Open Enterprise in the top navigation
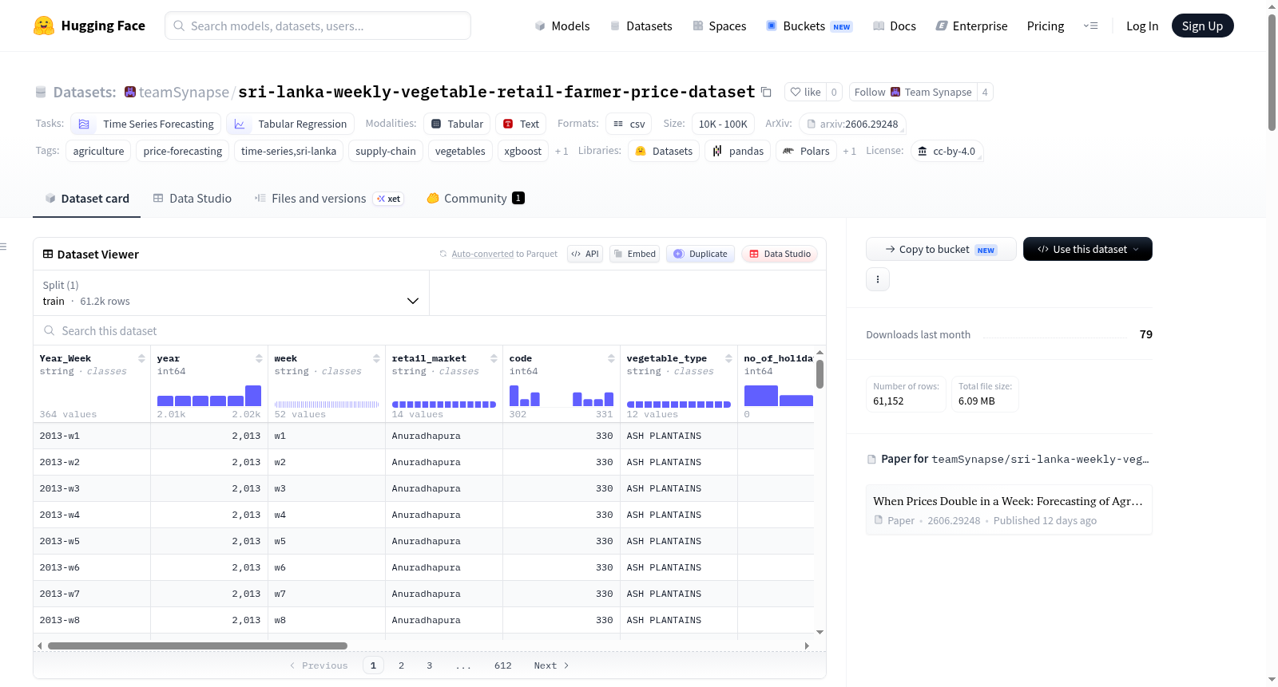Screen dimensions: 1278x687 tap(971, 26)
